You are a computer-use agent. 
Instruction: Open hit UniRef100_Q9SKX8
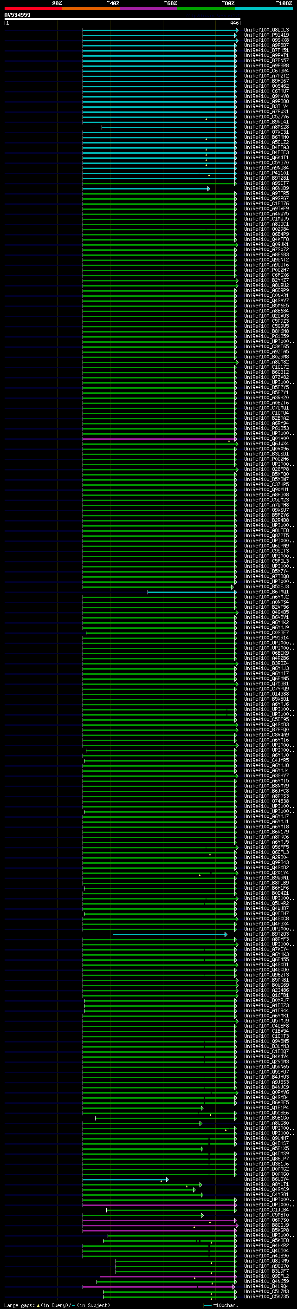[266, 40]
